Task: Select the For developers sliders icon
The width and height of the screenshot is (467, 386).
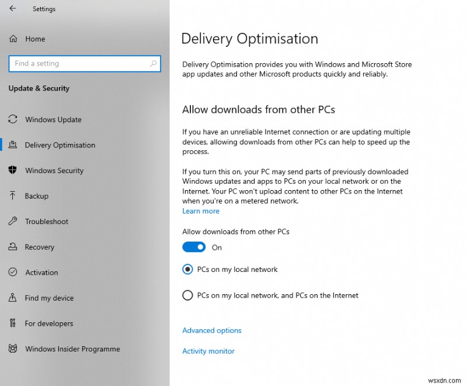Action: [x=13, y=323]
